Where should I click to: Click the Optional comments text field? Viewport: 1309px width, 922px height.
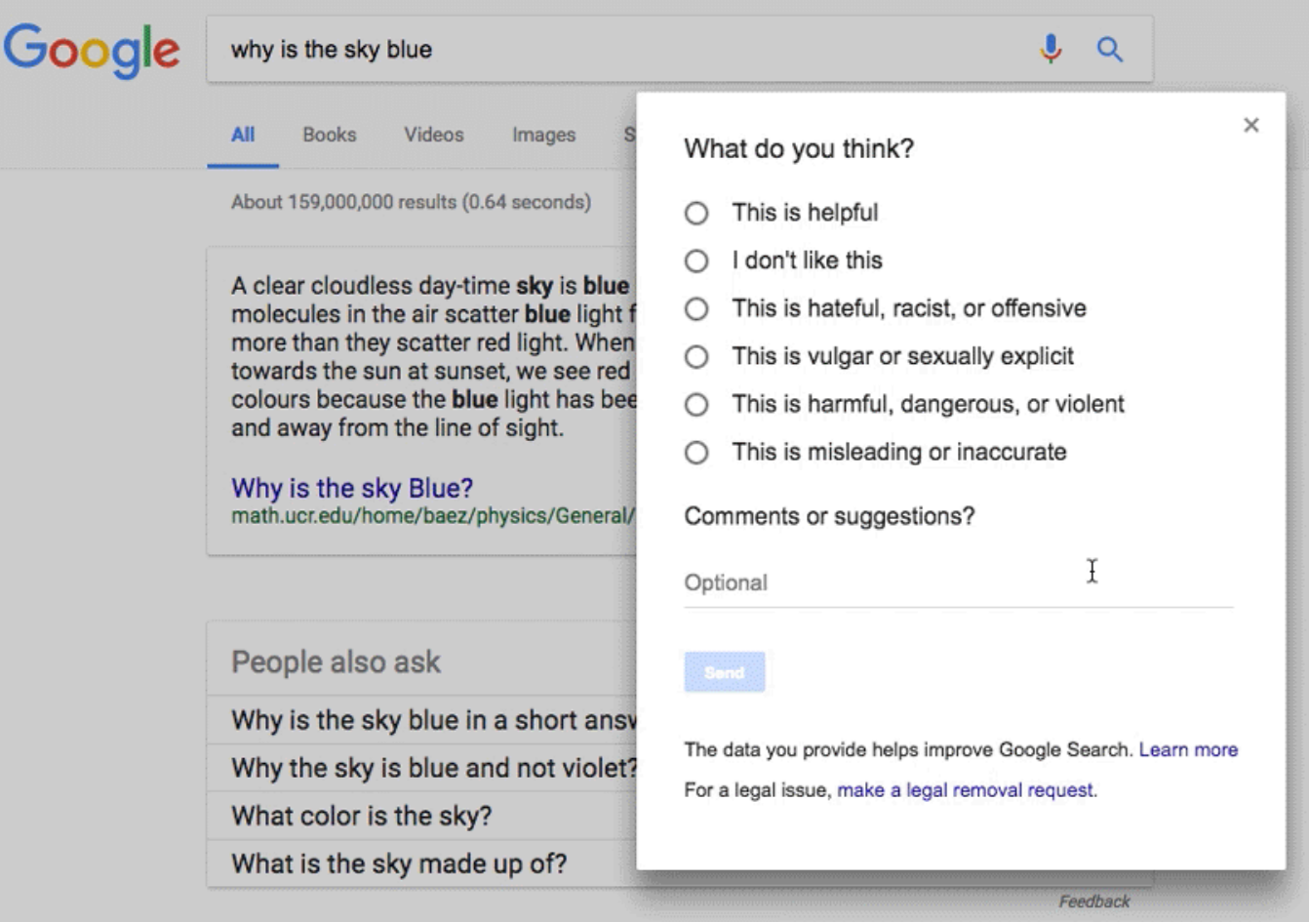(958, 583)
